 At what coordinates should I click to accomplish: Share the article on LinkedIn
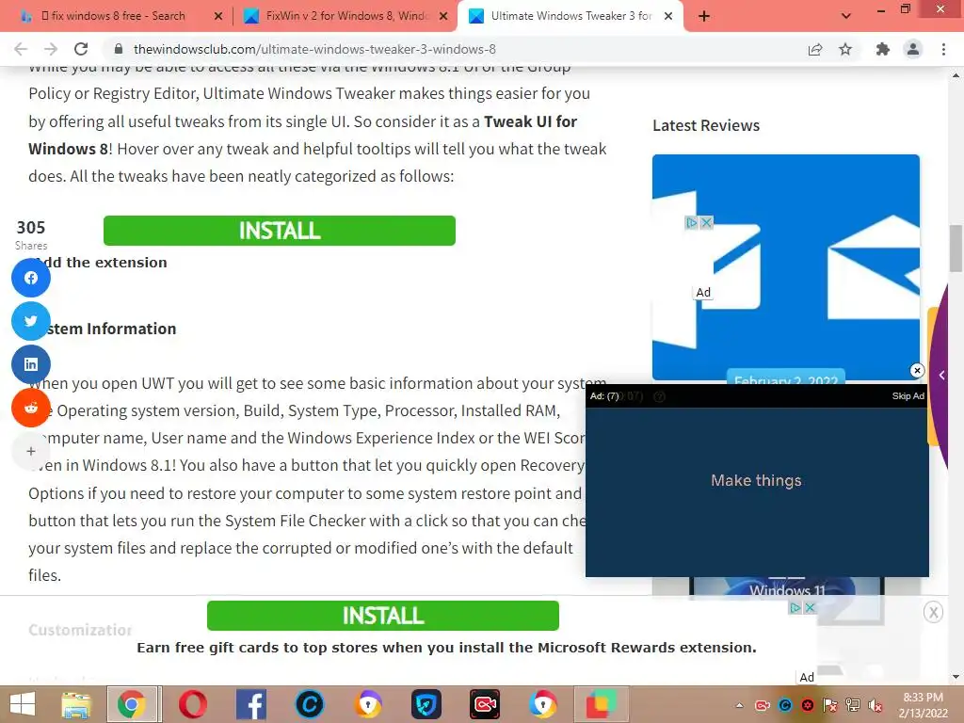pos(31,364)
